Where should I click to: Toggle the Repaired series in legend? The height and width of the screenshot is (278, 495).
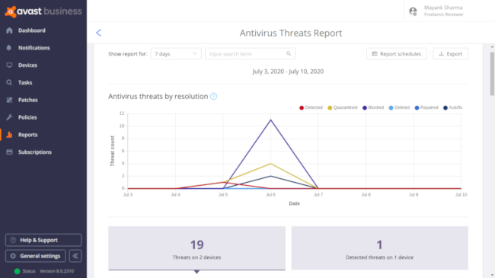(x=426, y=107)
